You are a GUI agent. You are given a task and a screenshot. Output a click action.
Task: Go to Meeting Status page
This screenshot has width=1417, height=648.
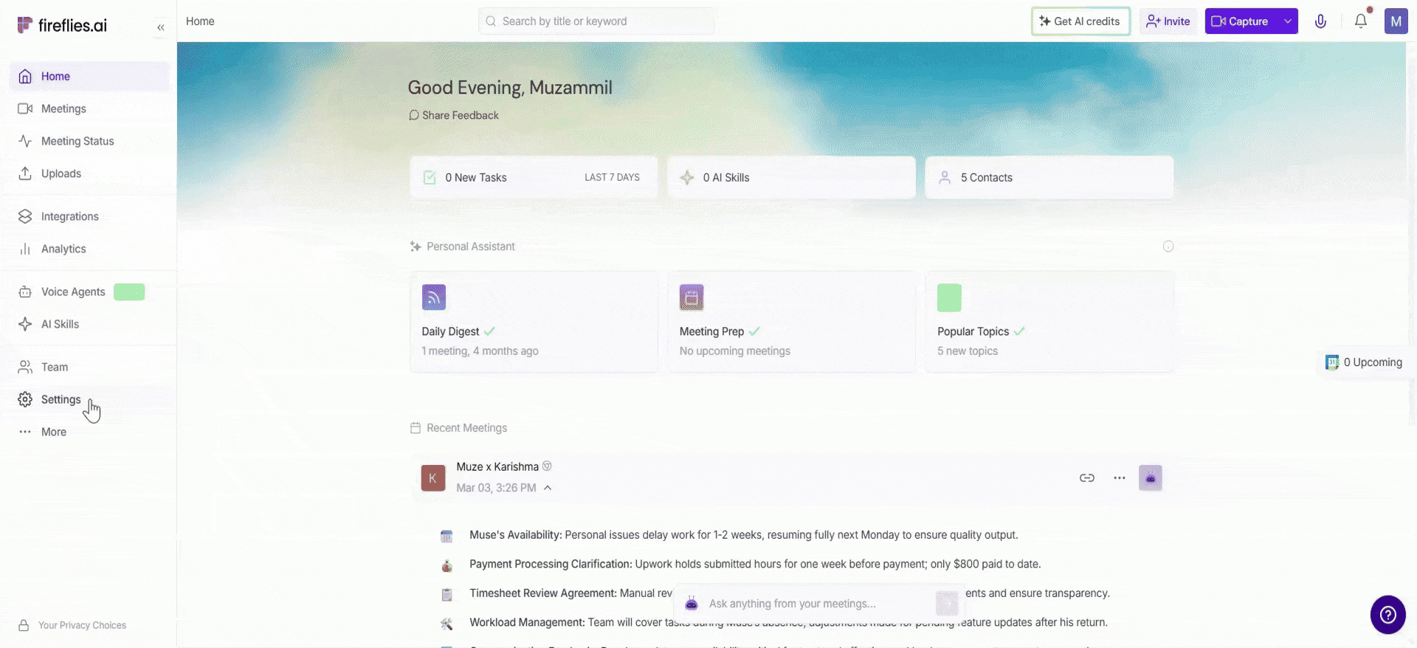tap(89, 141)
